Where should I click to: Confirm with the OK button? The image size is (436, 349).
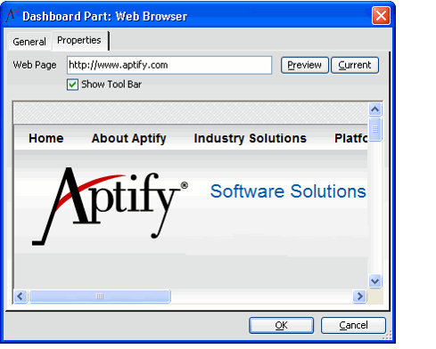[x=281, y=326]
